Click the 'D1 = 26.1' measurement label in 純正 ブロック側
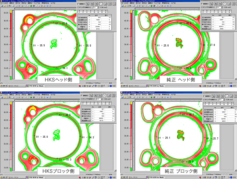This screenshot has height=179, width=237. click(164, 138)
